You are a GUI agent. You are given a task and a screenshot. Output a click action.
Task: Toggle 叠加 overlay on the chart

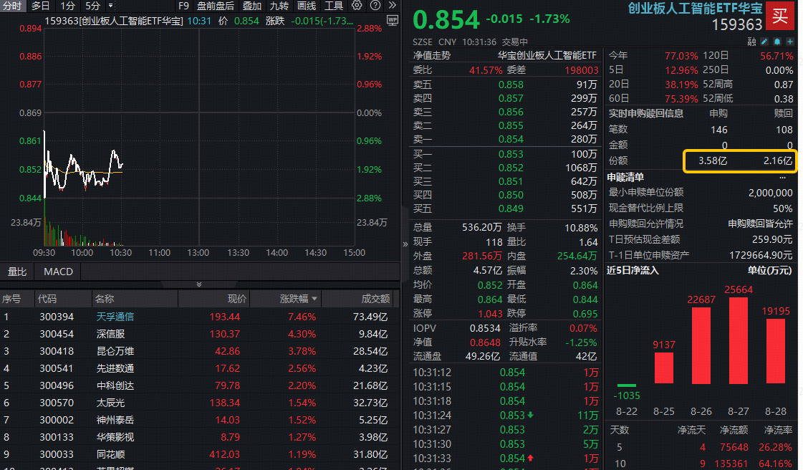tap(252, 6)
